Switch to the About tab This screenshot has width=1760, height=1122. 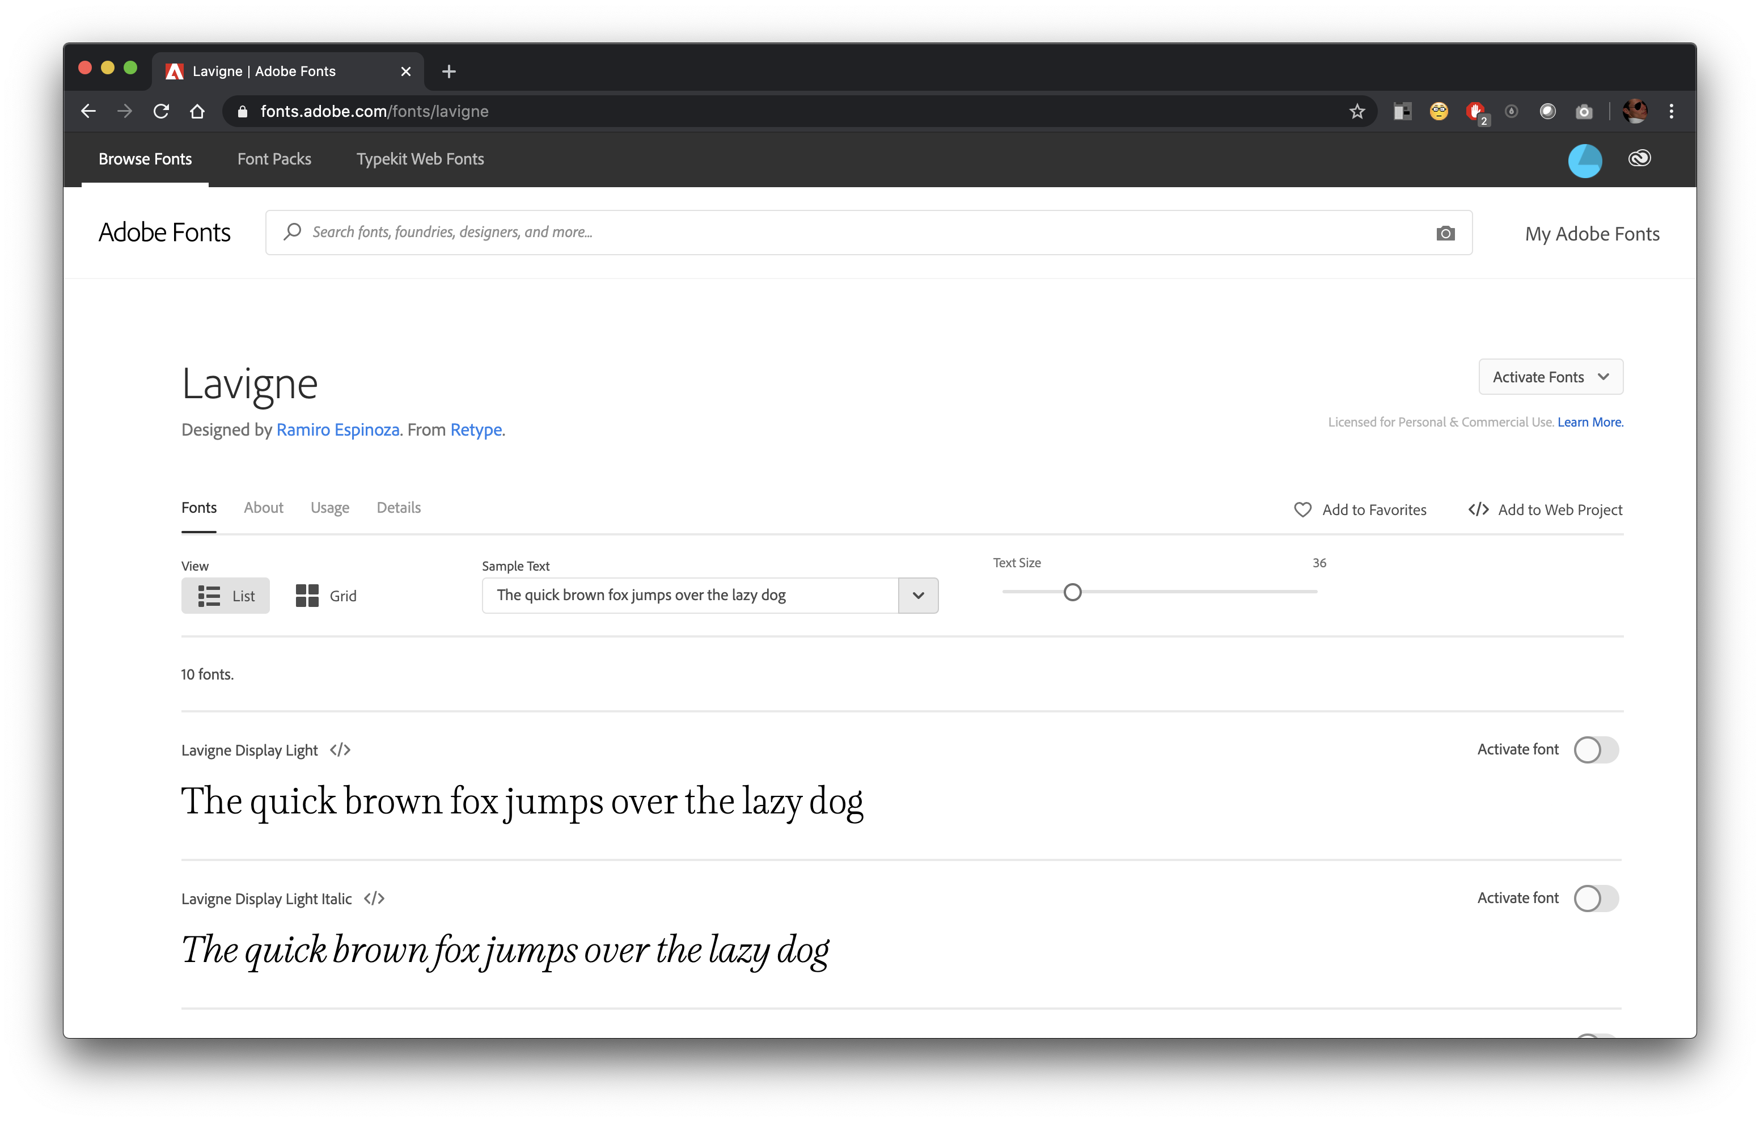click(264, 507)
